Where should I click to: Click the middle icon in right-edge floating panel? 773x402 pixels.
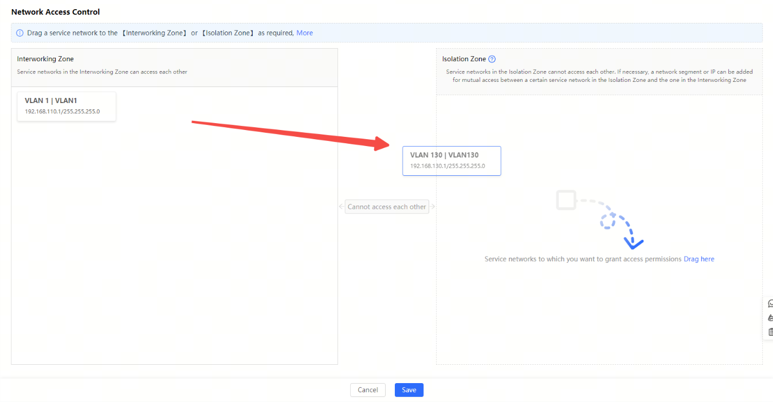(770, 318)
